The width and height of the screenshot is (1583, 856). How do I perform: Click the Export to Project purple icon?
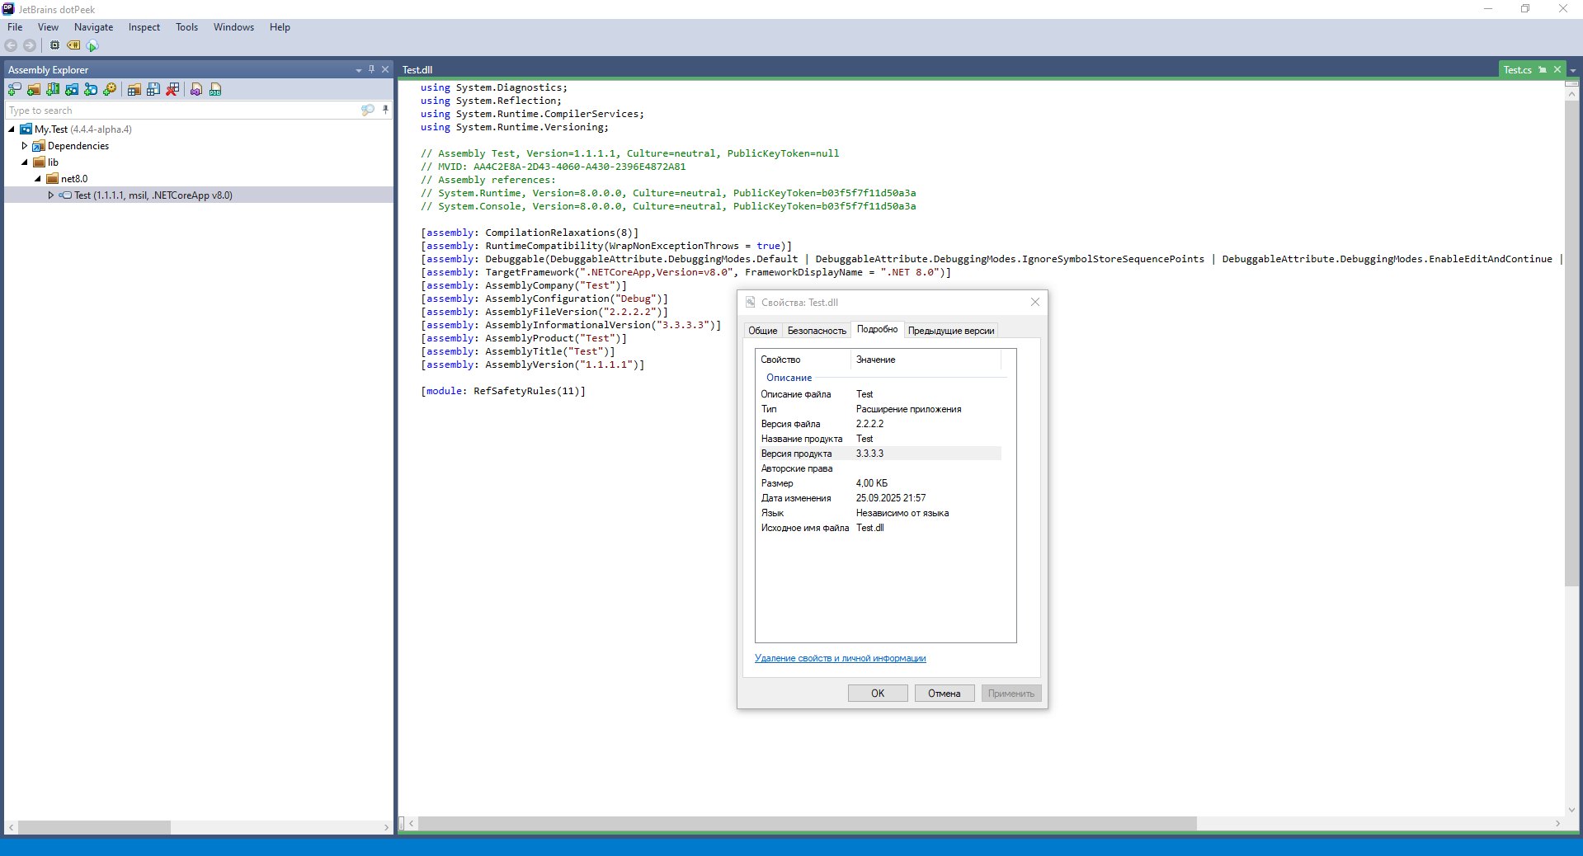(x=196, y=90)
